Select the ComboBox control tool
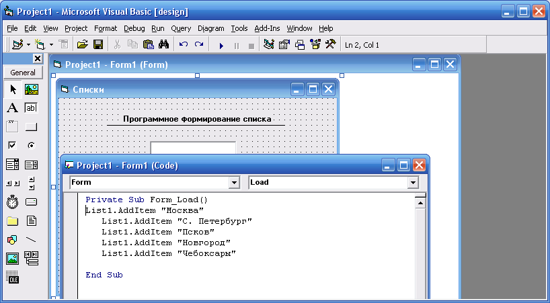 (x=13, y=165)
